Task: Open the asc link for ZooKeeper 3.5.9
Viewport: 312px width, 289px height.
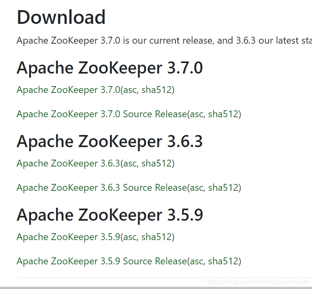Action: (130, 237)
